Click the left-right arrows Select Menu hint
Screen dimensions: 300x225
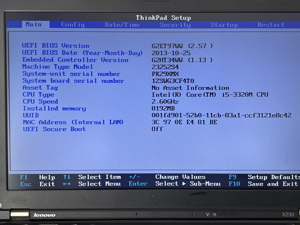pyautogui.click(x=92, y=184)
